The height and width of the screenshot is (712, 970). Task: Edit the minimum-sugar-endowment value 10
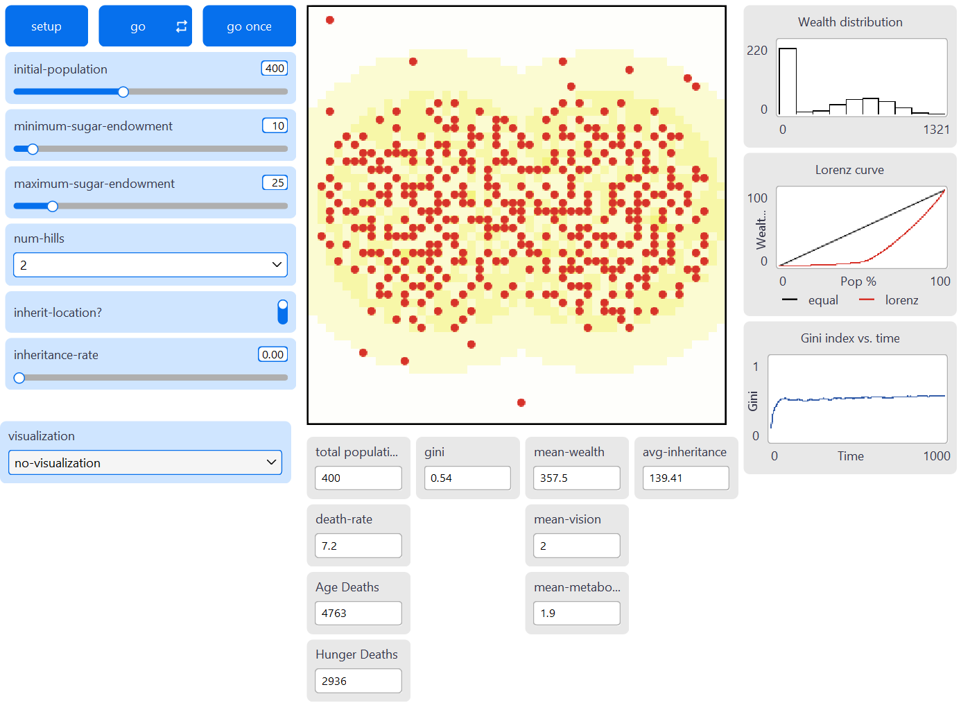pos(275,125)
